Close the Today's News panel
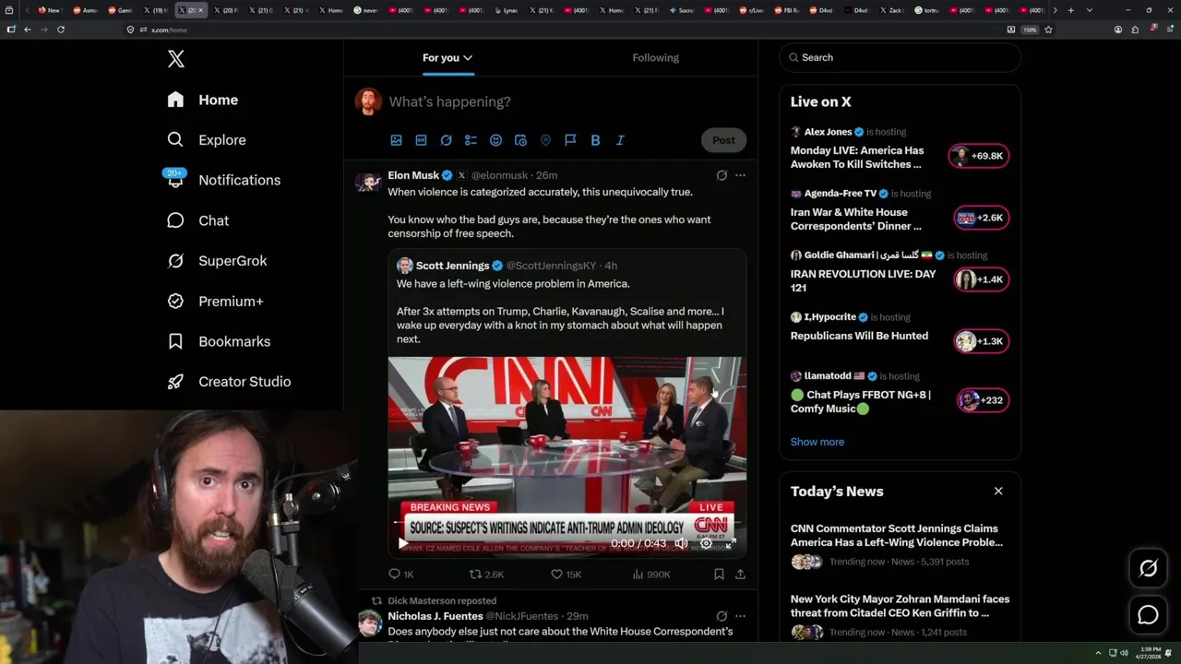The width and height of the screenshot is (1181, 664). point(998,492)
